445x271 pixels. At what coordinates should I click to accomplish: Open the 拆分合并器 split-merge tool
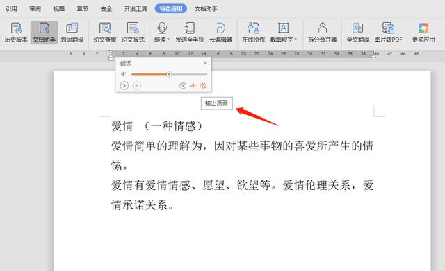point(323,33)
